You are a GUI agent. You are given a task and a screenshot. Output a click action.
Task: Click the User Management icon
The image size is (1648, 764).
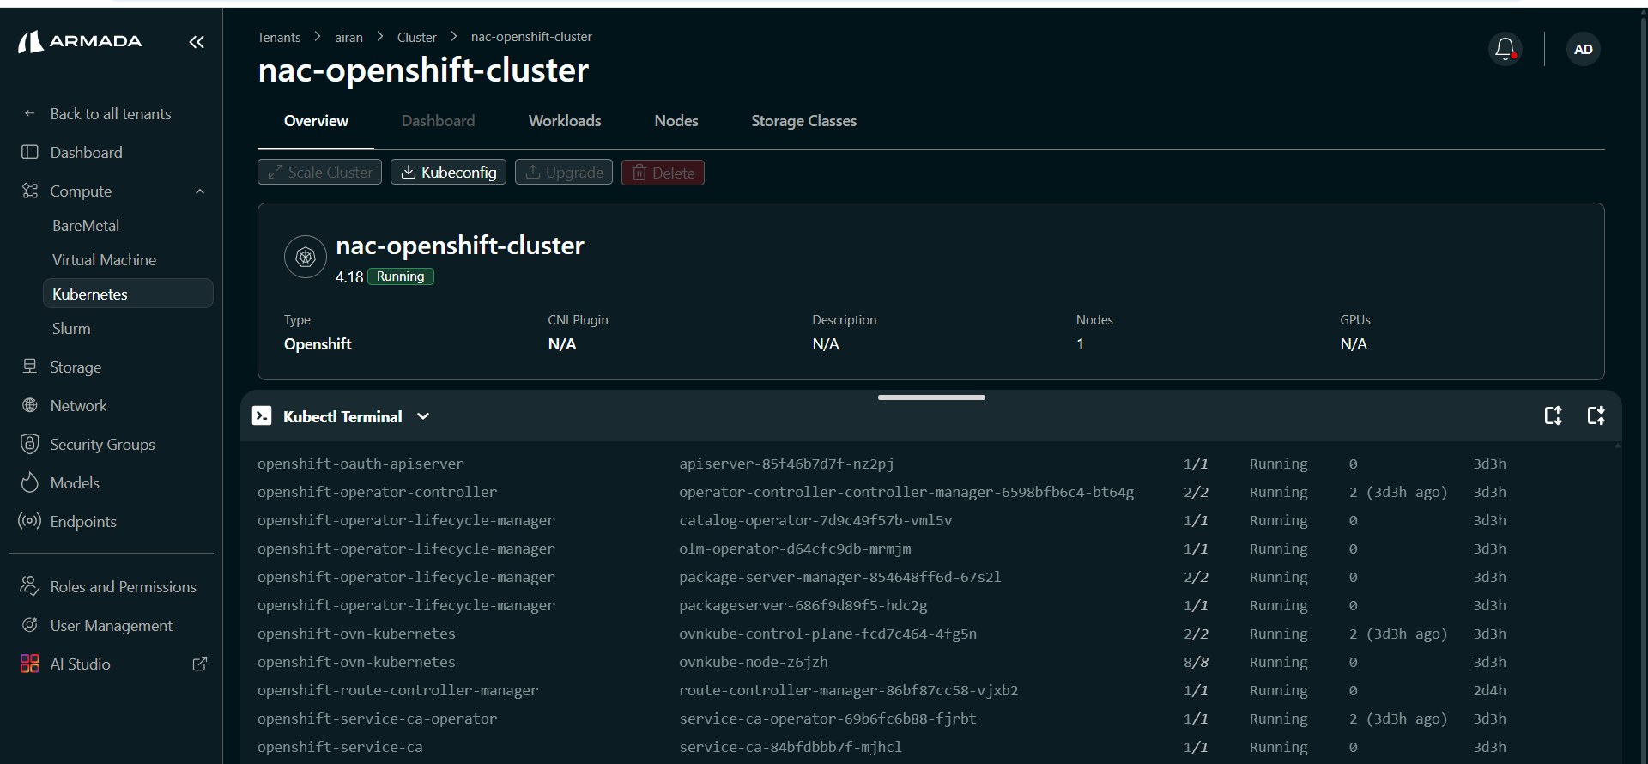click(30, 625)
